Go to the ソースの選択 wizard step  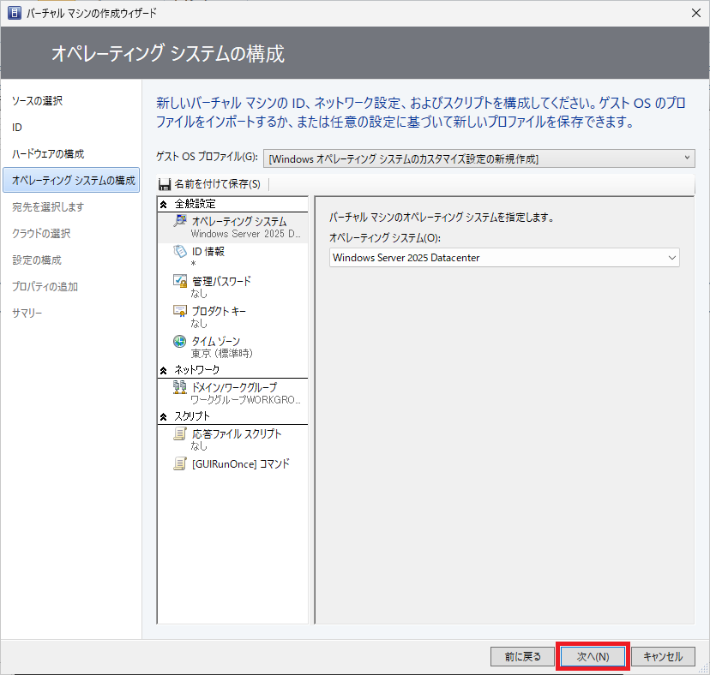point(37,101)
